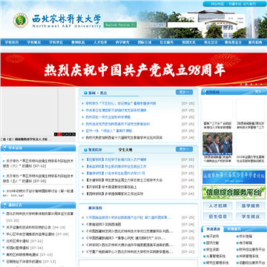Open the international youth scholars forum banner
The width and height of the screenshot is (267, 267).
(234, 177)
